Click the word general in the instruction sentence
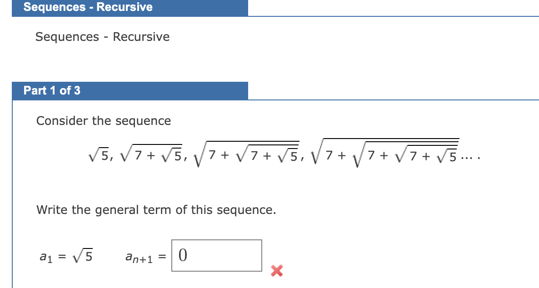The image size is (539, 288). (x=116, y=210)
